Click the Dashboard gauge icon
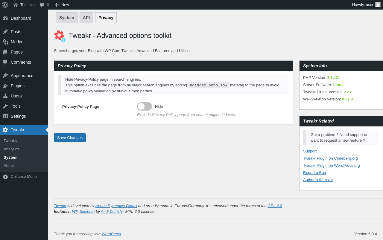The height and width of the screenshot is (240, 383). coord(5,18)
